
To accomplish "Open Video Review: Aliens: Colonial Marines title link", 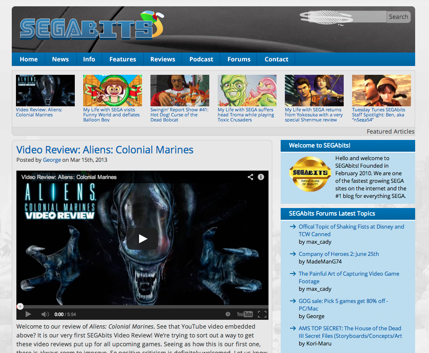I will click(105, 150).
